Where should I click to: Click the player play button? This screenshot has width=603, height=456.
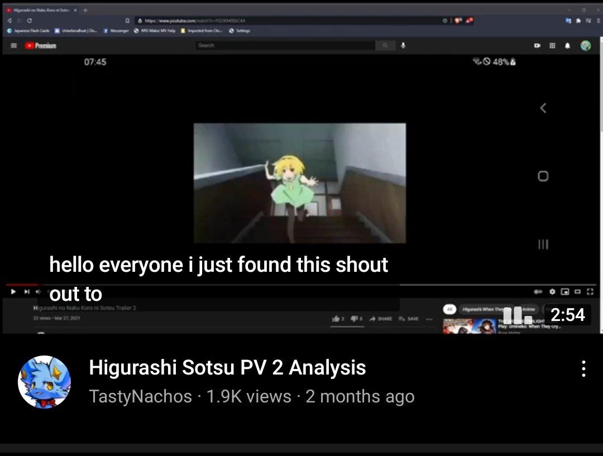tap(13, 291)
